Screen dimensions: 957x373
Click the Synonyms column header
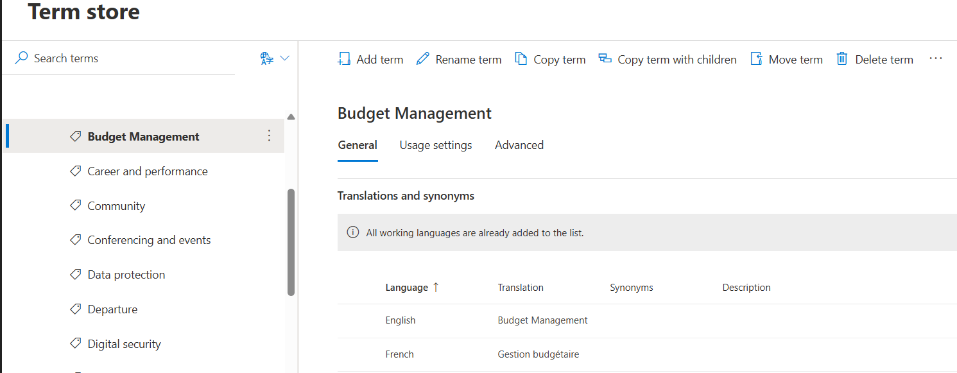(x=632, y=288)
